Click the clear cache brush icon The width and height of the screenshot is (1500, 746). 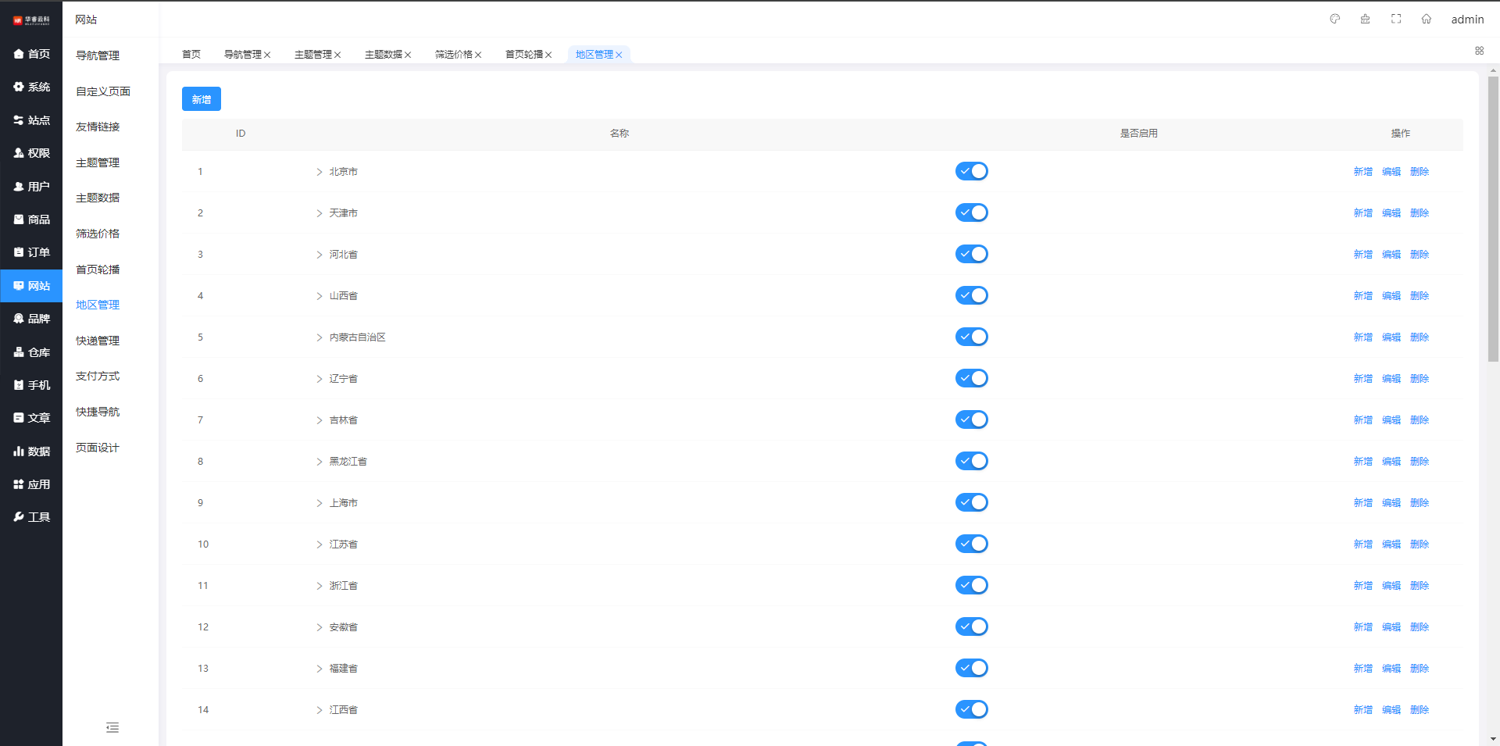click(1365, 19)
